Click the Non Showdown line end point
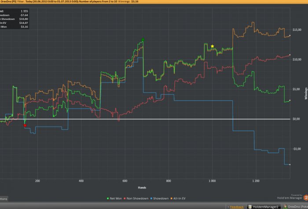The height and width of the screenshot is (209, 308). [x=290, y=55]
